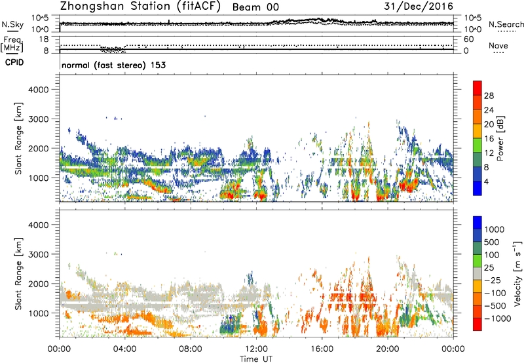Image resolution: width=524 pixels, height=363 pixels.
Task: Select 'normal (fast stereo) 153' text
Action: pyautogui.click(x=113, y=65)
